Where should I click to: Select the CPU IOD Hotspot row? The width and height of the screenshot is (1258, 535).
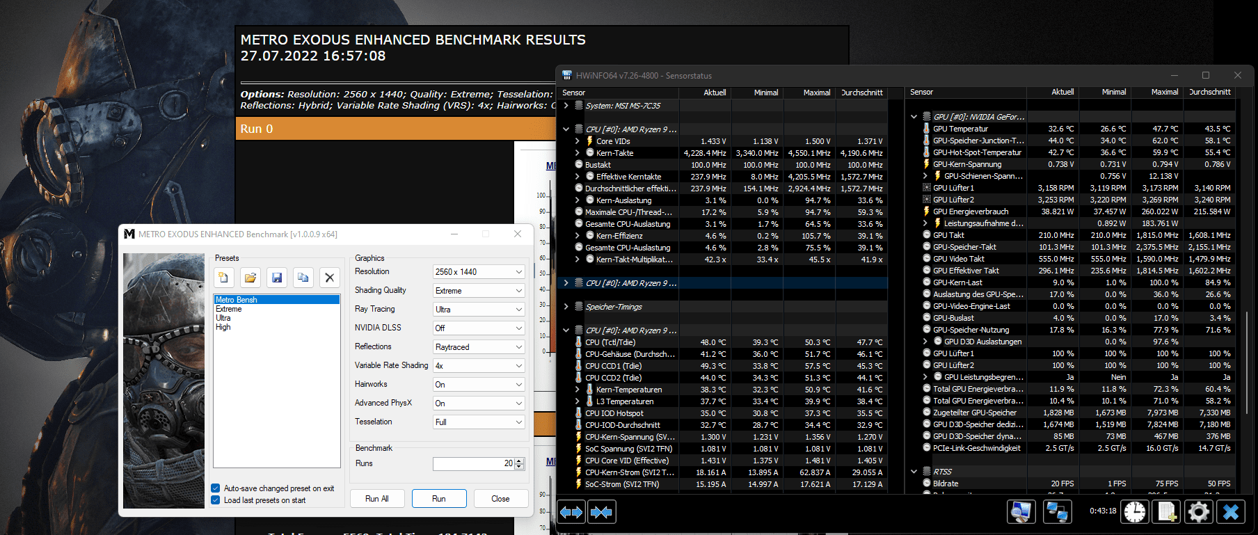tap(722, 413)
